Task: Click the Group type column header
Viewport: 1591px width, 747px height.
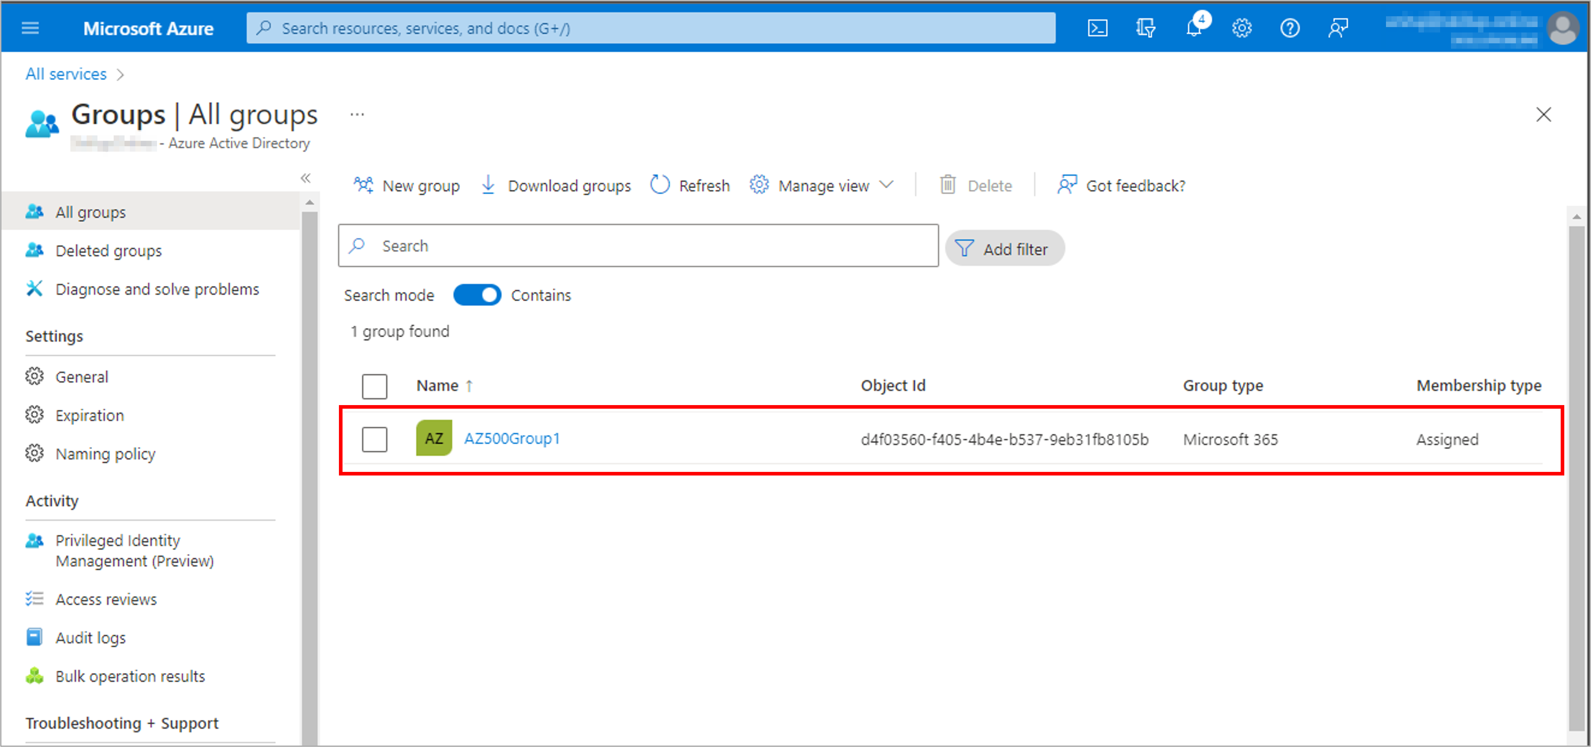Action: (x=1223, y=386)
